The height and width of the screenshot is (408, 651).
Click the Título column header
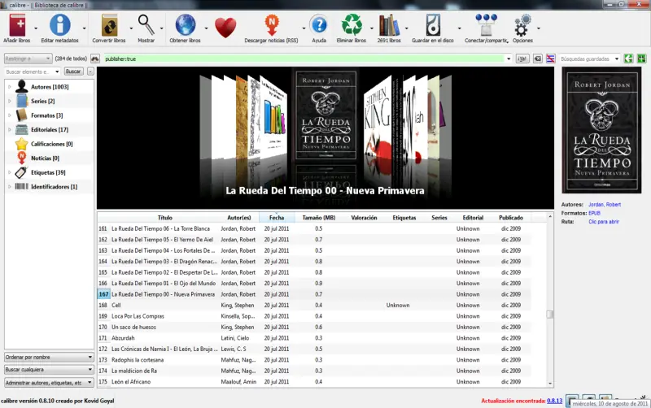[x=165, y=217]
